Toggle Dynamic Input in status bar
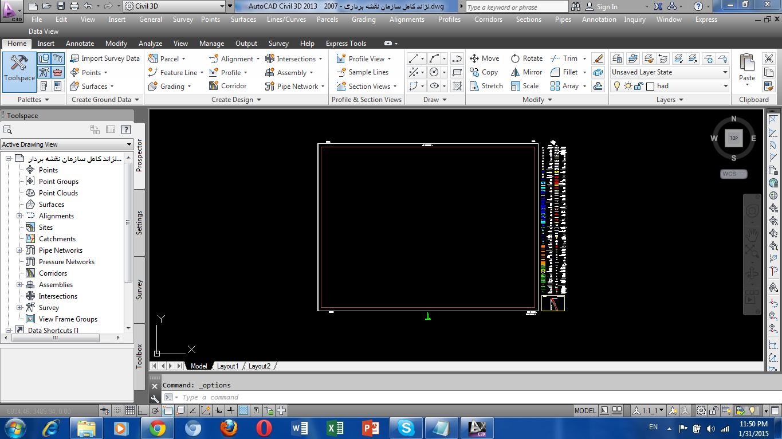Viewport: 782px width, 439px height. point(218,410)
